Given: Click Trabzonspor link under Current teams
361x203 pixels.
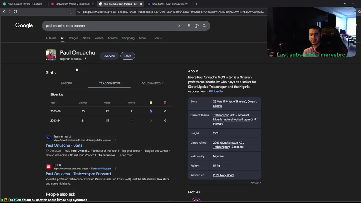Looking at the screenshot, I should click(x=221, y=115).
